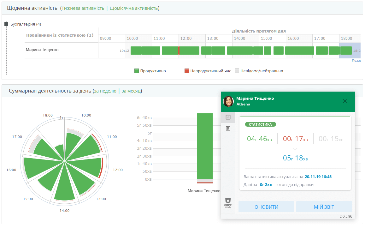This screenshot has width=365, height=228.
Task: Select the СТАТИСТИКА tab badge
Action: coord(260,124)
